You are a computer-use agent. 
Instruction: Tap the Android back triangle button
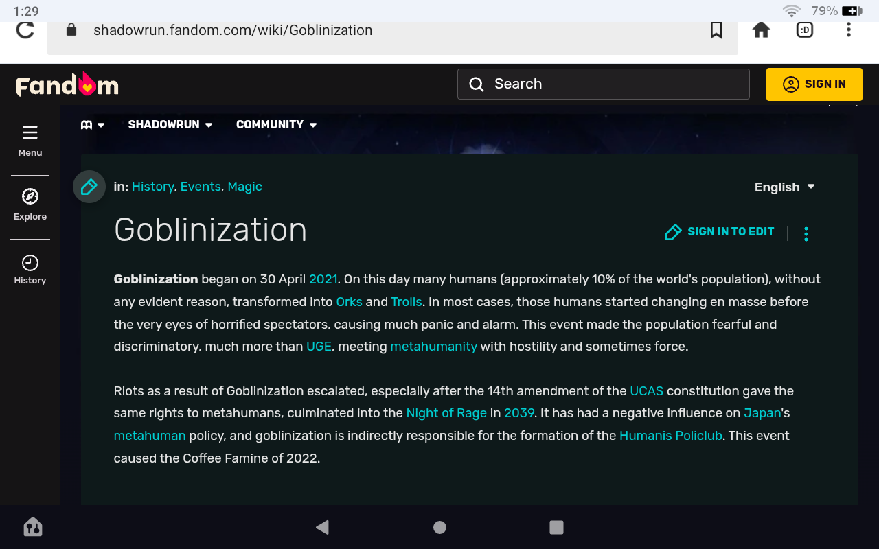pyautogui.click(x=322, y=527)
